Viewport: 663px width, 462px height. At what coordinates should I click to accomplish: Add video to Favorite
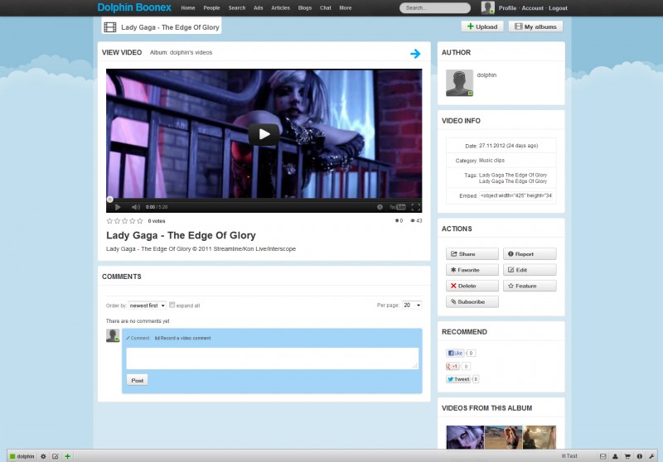point(472,270)
